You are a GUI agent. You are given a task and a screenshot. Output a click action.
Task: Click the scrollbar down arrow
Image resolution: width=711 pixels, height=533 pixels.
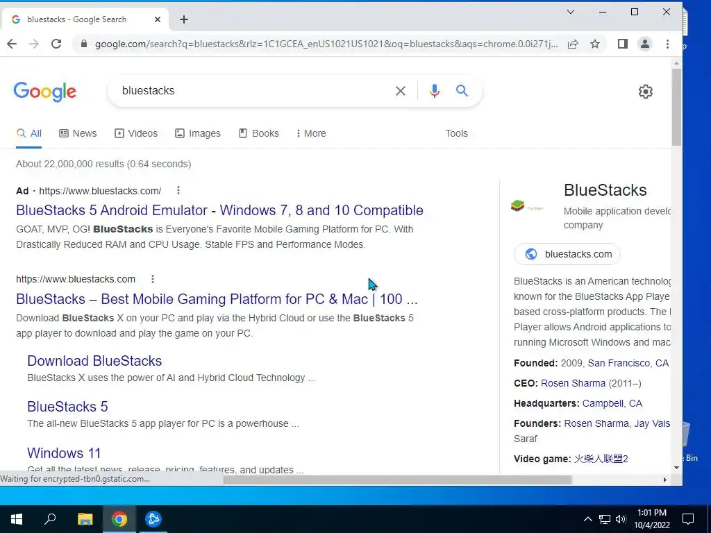tap(676, 468)
